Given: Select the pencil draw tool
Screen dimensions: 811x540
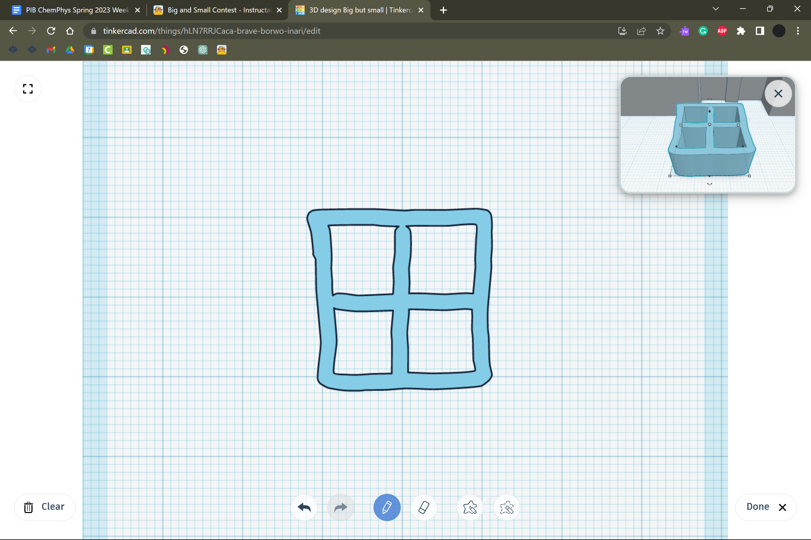Looking at the screenshot, I should click(x=387, y=507).
